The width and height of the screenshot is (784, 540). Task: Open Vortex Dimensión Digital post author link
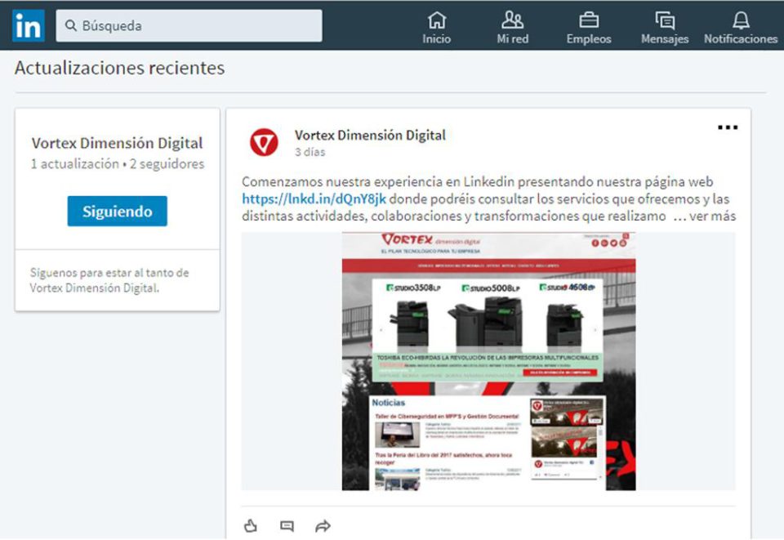click(x=370, y=135)
